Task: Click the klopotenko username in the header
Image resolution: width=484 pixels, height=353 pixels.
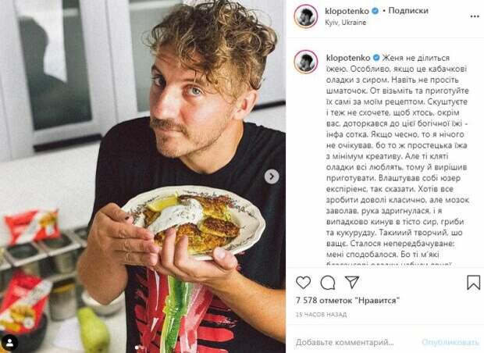Action: pos(347,11)
